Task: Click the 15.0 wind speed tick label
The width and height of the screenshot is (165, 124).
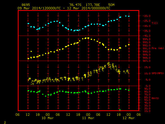Action: (147, 67)
